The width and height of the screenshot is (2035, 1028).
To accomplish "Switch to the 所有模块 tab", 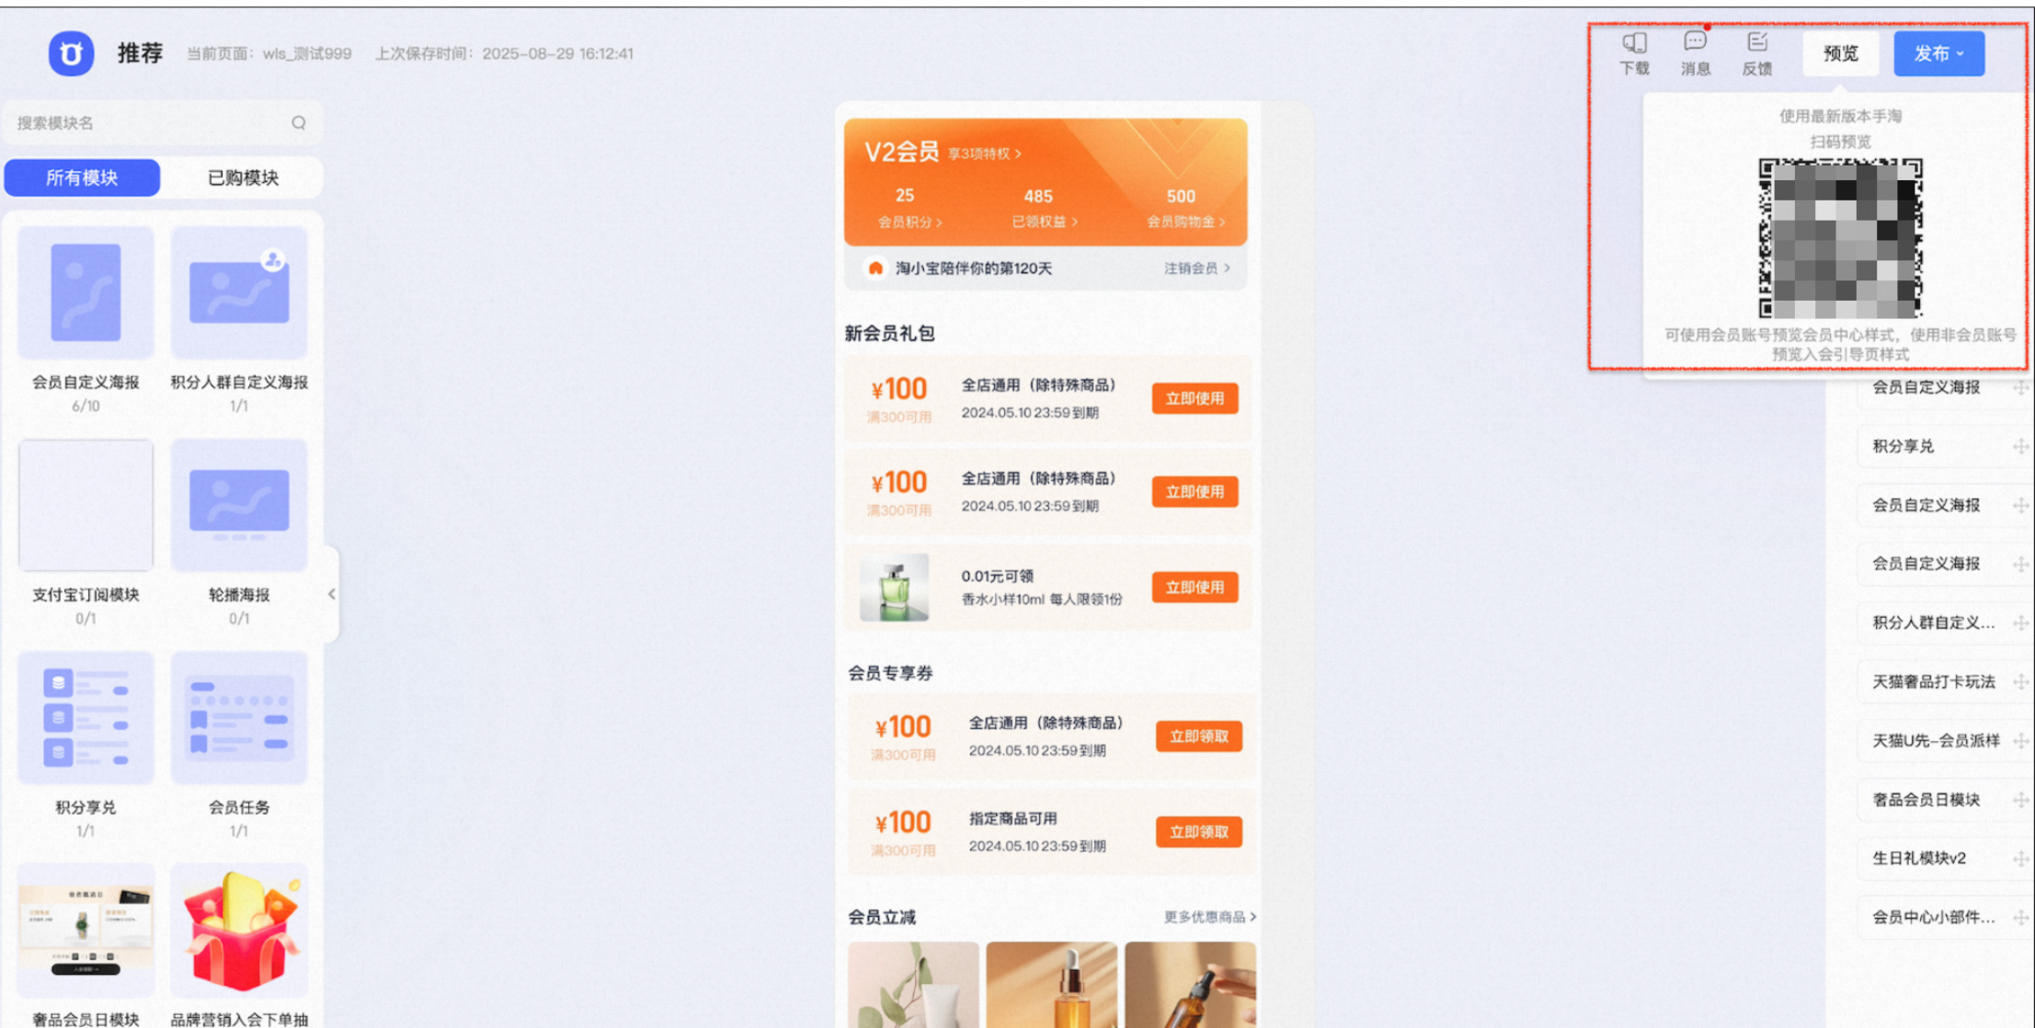I will click(82, 177).
